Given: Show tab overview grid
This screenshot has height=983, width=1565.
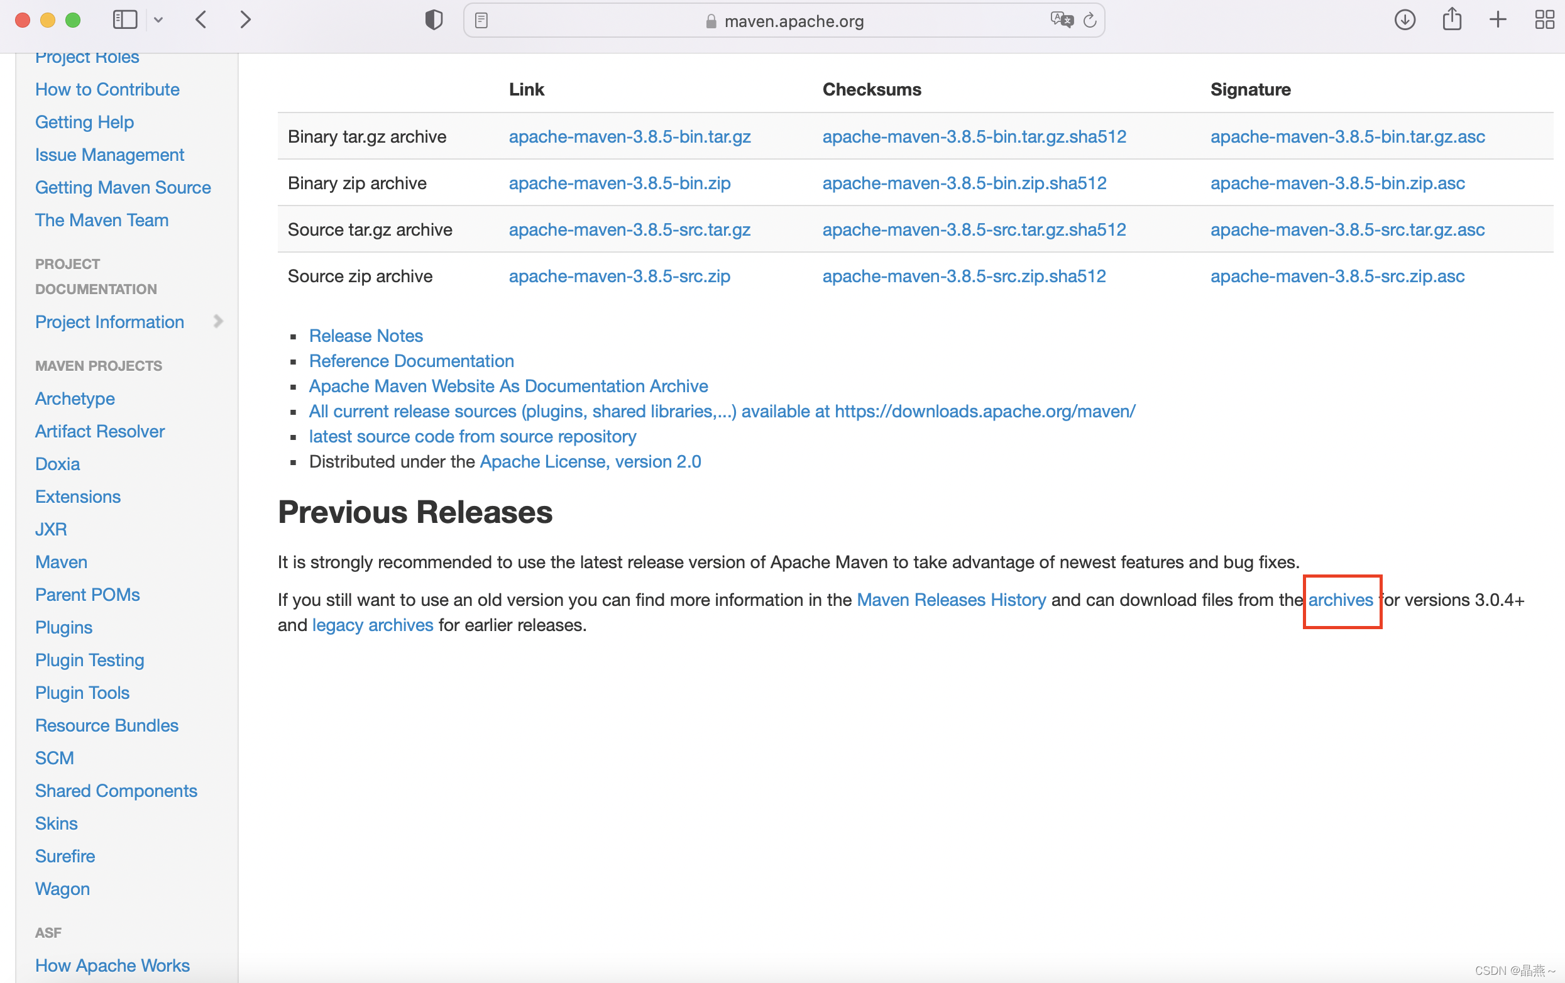Looking at the screenshot, I should [1544, 20].
